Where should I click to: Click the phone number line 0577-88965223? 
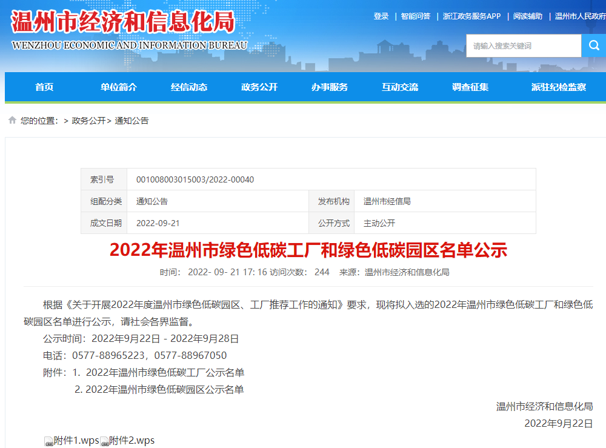135,356
